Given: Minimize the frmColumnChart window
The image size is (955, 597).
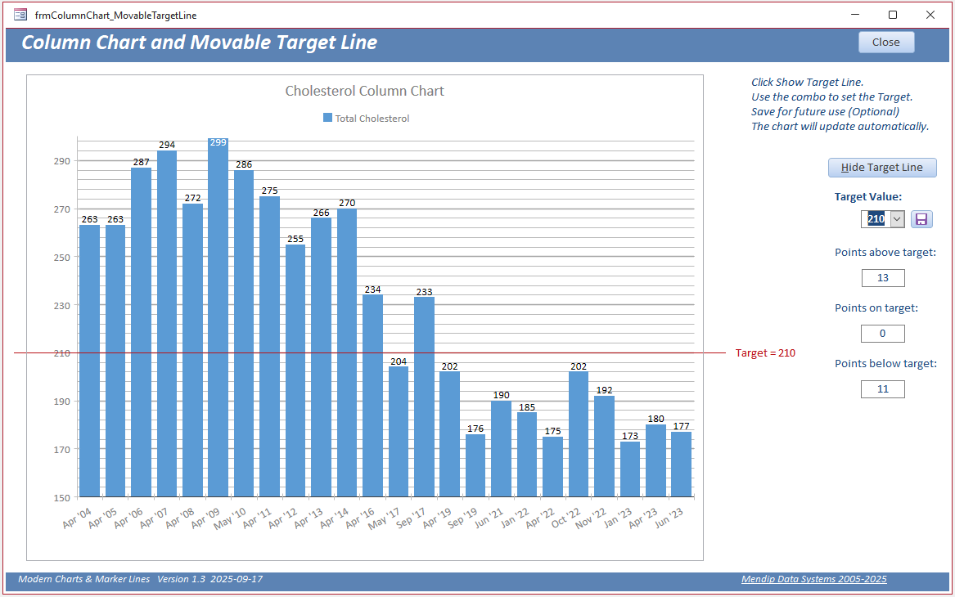Looking at the screenshot, I should point(855,15).
